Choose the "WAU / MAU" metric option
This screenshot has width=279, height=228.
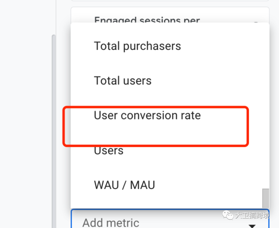[124, 185]
